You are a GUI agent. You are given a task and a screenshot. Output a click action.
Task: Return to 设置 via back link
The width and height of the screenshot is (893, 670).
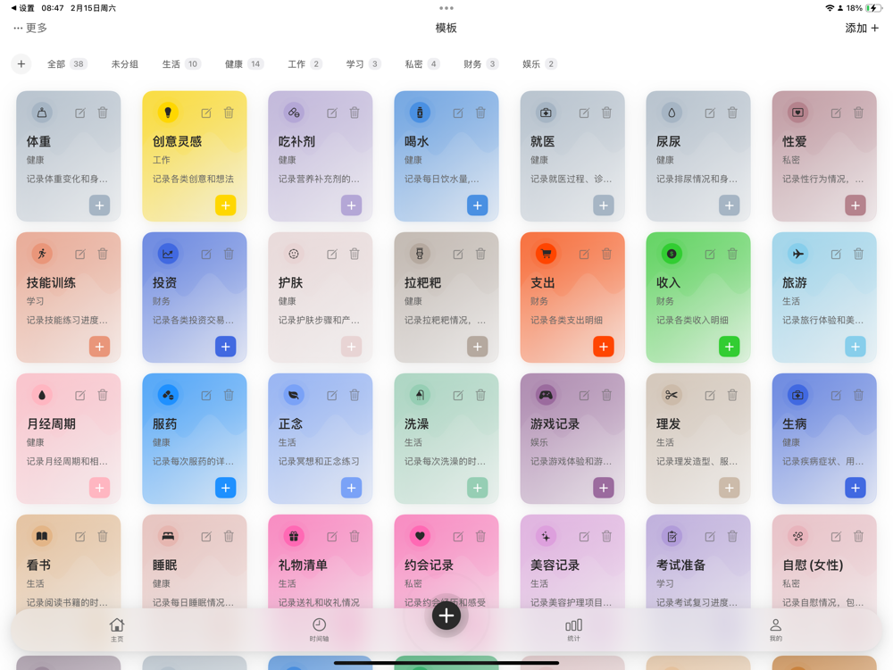point(23,8)
